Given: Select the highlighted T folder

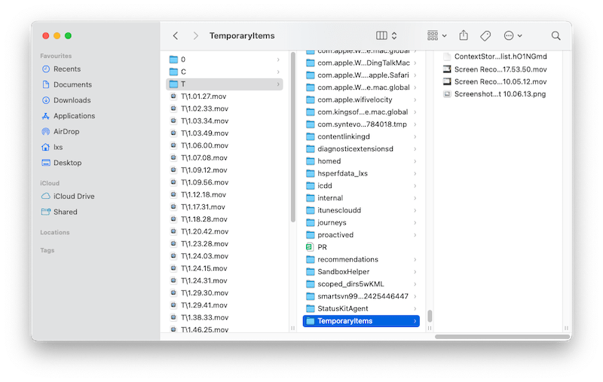Looking at the screenshot, I should tap(225, 84).
